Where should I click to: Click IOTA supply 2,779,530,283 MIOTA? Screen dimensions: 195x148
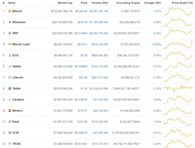click(126, 133)
